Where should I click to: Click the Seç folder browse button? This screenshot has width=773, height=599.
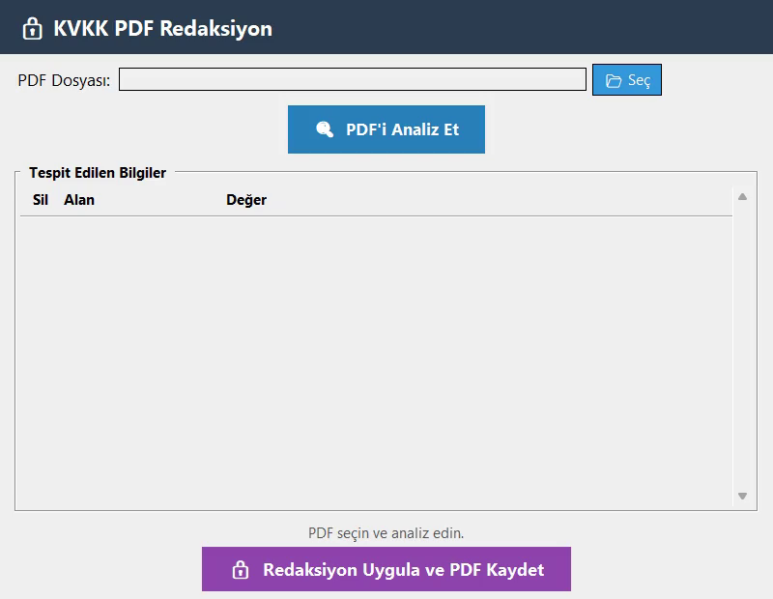(626, 80)
